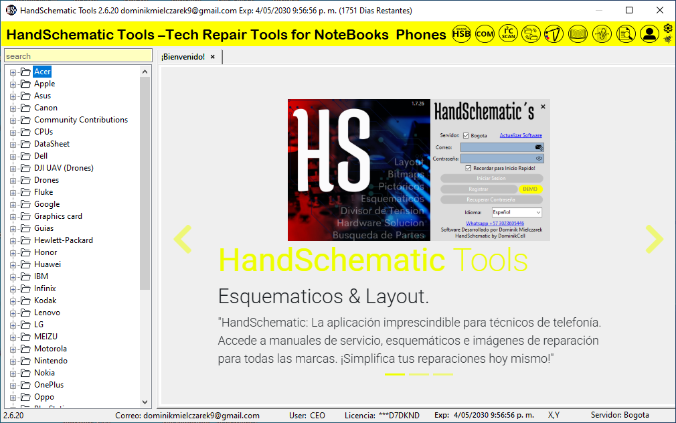Select the Nintendo tree item
This screenshot has width=676, height=423.
pyautogui.click(x=51, y=361)
